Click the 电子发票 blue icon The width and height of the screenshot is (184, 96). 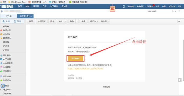[x=1, y=59]
